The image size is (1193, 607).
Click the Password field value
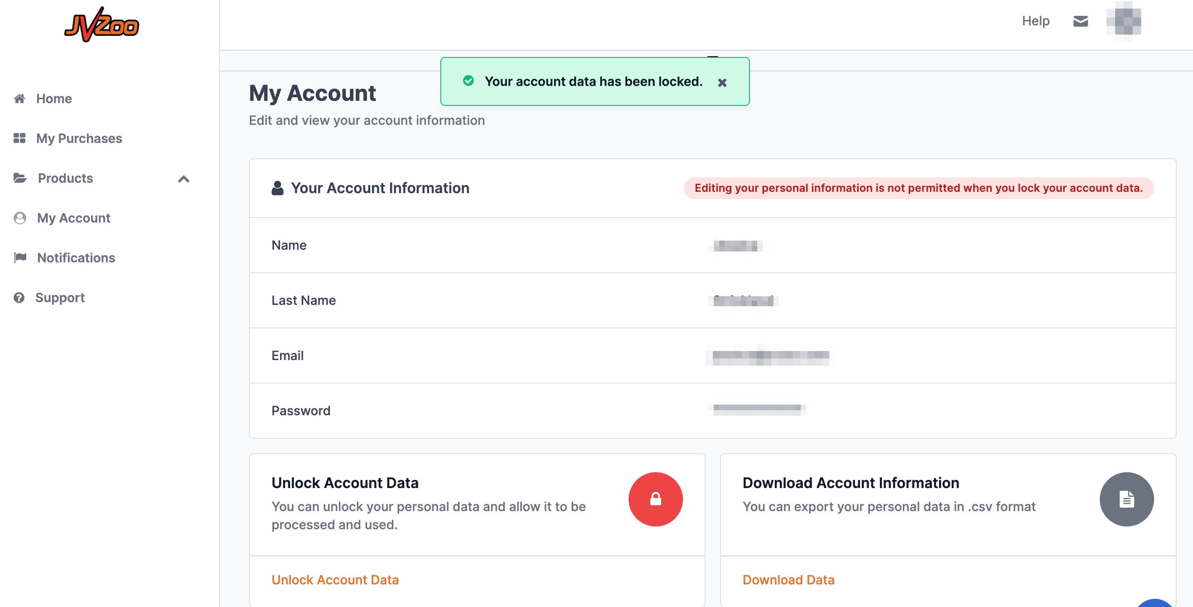coord(757,410)
